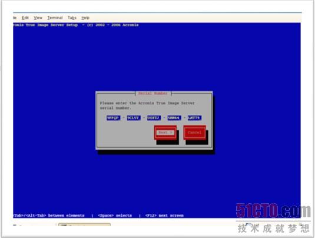This screenshot has height=238, width=315.
Task: Open the Tabs menu
Action: tap(72, 18)
